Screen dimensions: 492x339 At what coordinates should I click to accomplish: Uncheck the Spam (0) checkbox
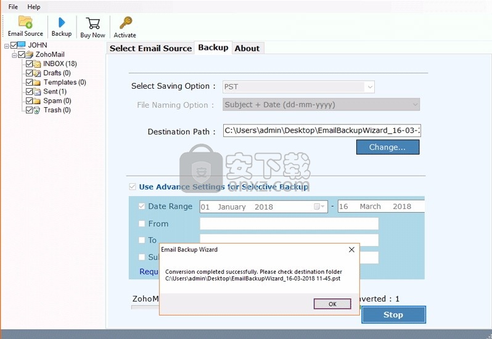(x=29, y=100)
